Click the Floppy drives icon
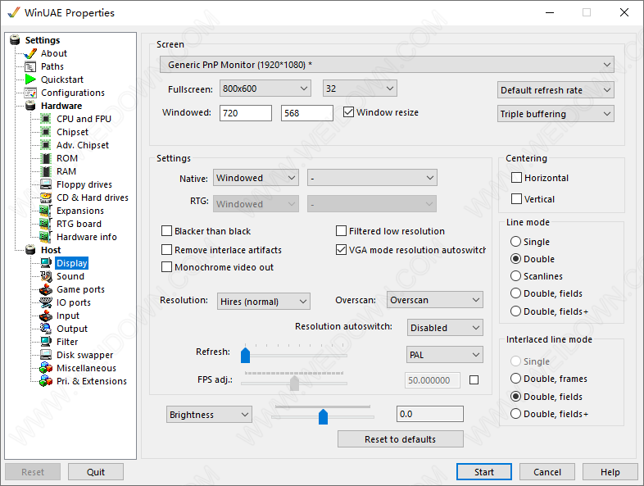The width and height of the screenshot is (644, 486). click(46, 184)
